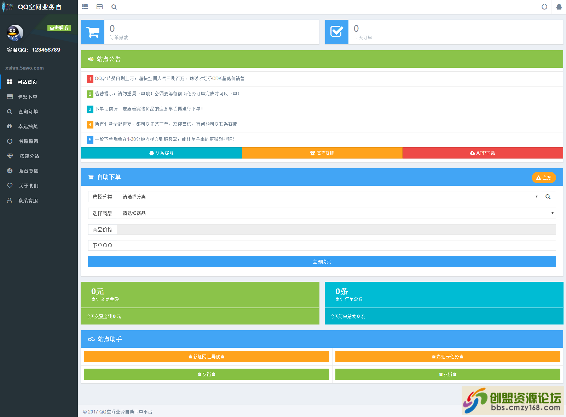Click the 拉圈圈赞 circle icon
The width and height of the screenshot is (566, 417).
click(10, 141)
